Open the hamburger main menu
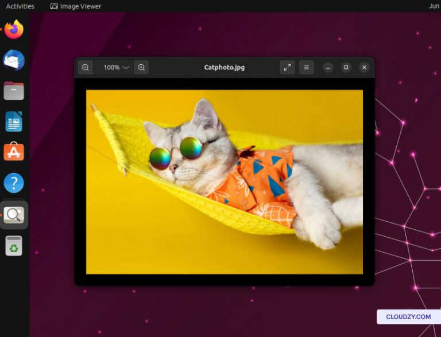441x337 pixels. point(306,68)
